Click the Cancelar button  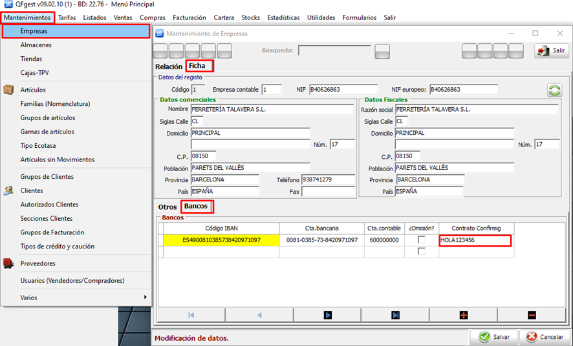(x=545, y=337)
